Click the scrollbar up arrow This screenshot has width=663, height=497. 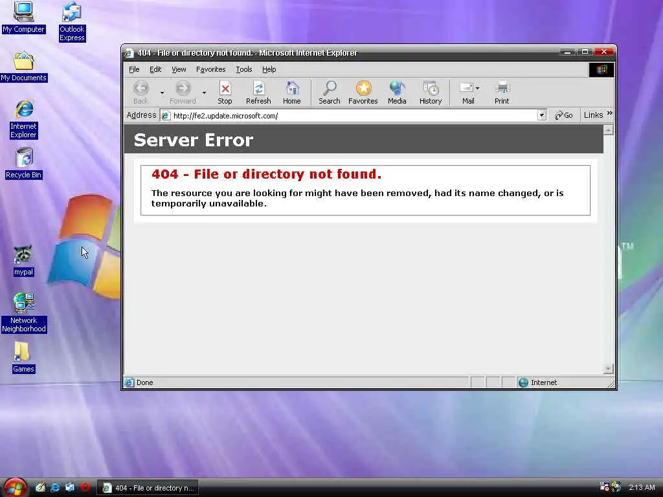608,130
